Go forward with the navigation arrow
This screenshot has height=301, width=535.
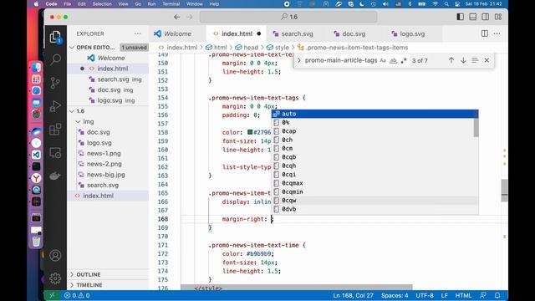point(190,17)
